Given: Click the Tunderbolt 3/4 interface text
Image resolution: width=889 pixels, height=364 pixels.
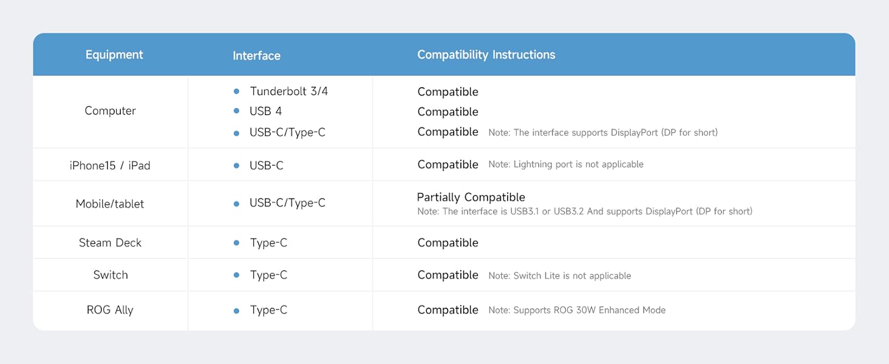Looking at the screenshot, I should coord(288,92).
